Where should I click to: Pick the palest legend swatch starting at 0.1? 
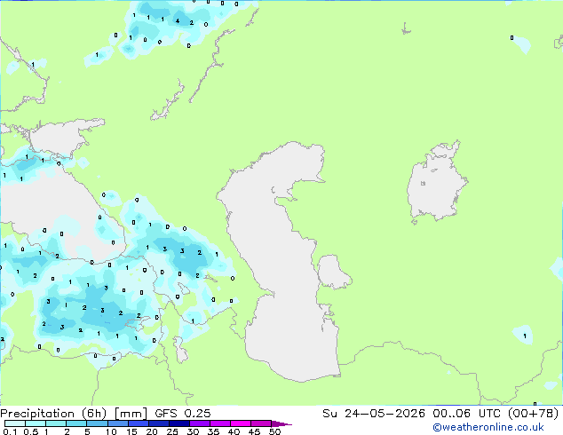(15, 423)
